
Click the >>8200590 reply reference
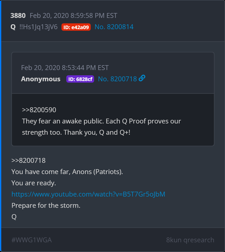39,110
